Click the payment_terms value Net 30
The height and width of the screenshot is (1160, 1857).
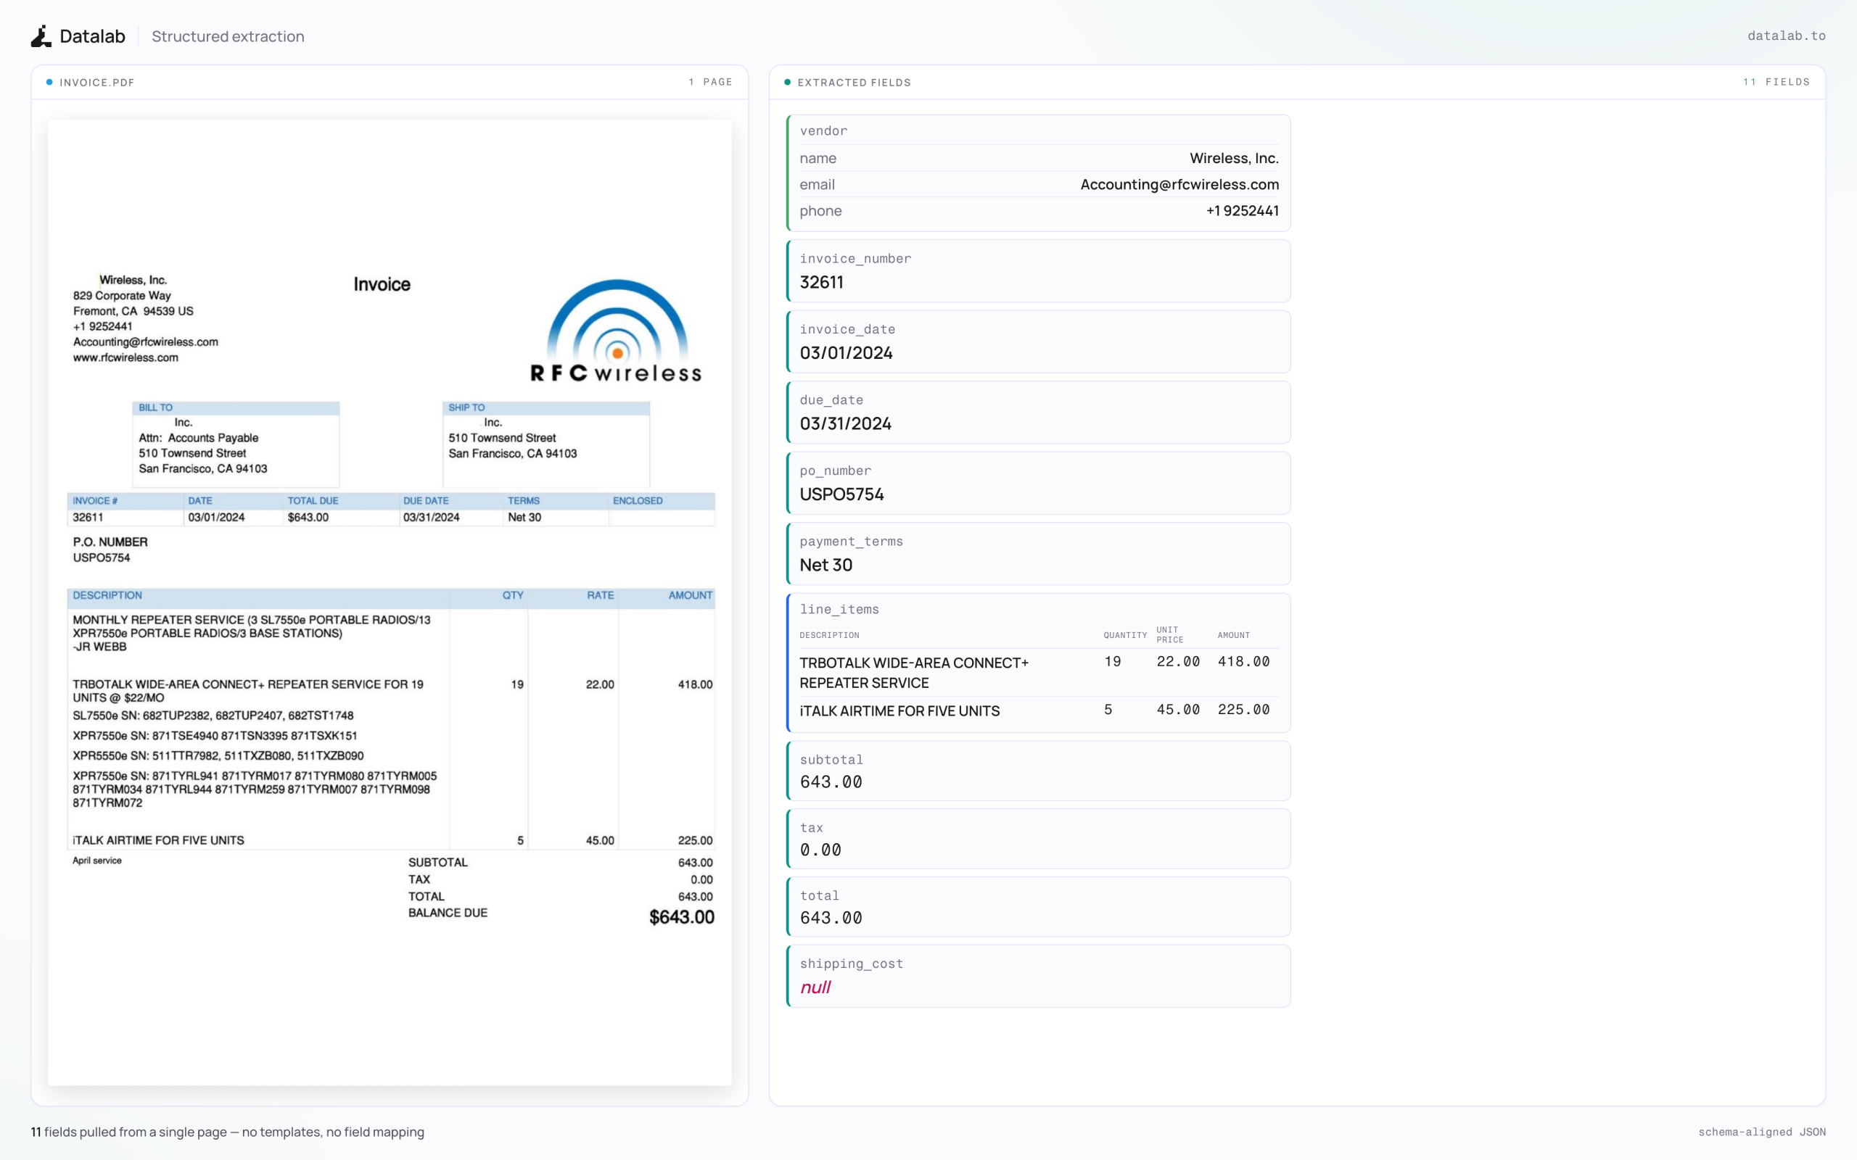click(825, 565)
